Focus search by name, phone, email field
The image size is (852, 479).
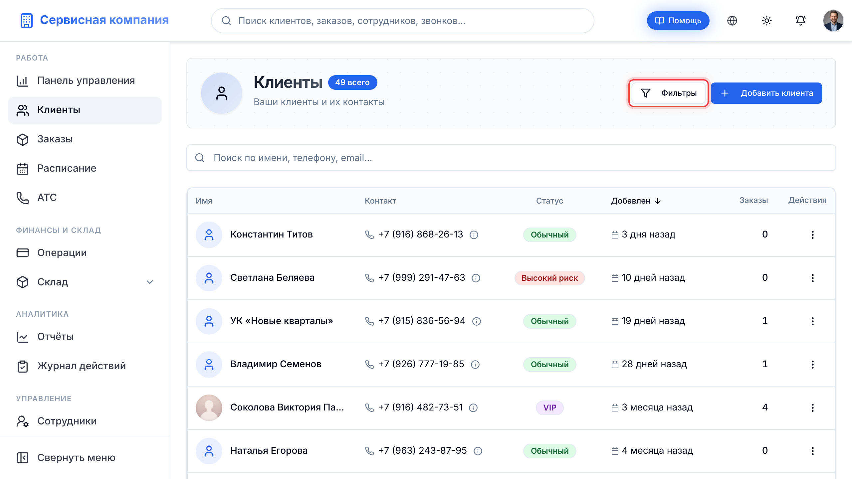point(511,158)
